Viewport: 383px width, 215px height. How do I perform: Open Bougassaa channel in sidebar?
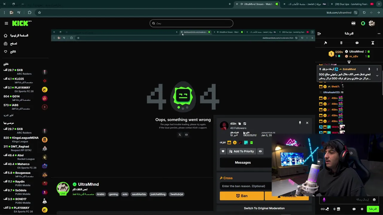pos(25,175)
